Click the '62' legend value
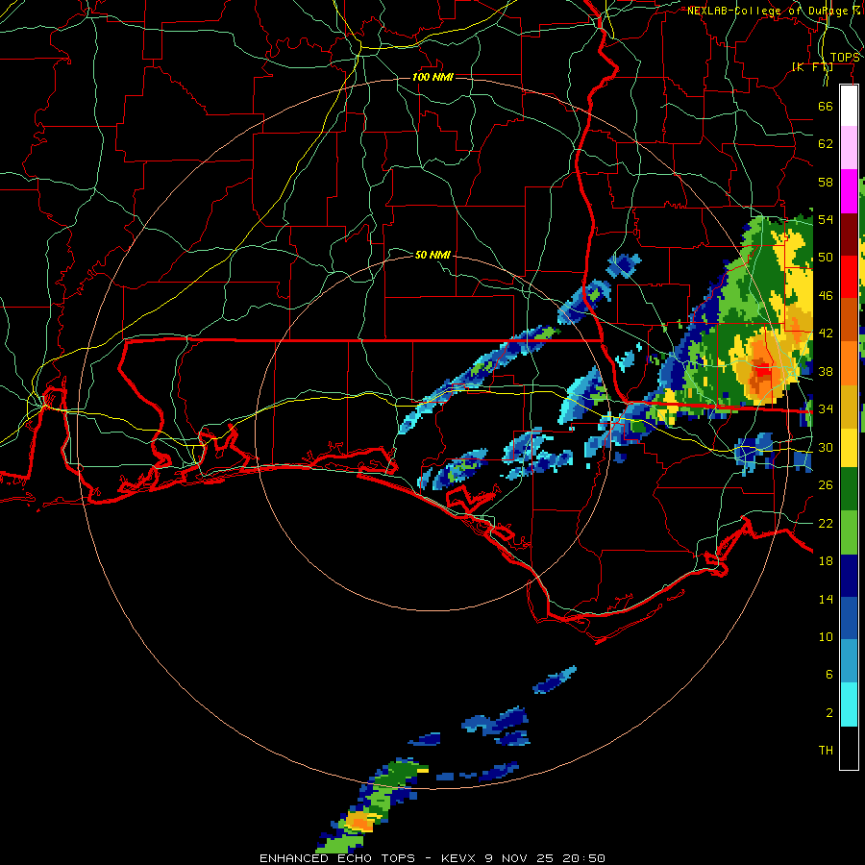Image resolution: width=865 pixels, height=865 pixels. [826, 144]
